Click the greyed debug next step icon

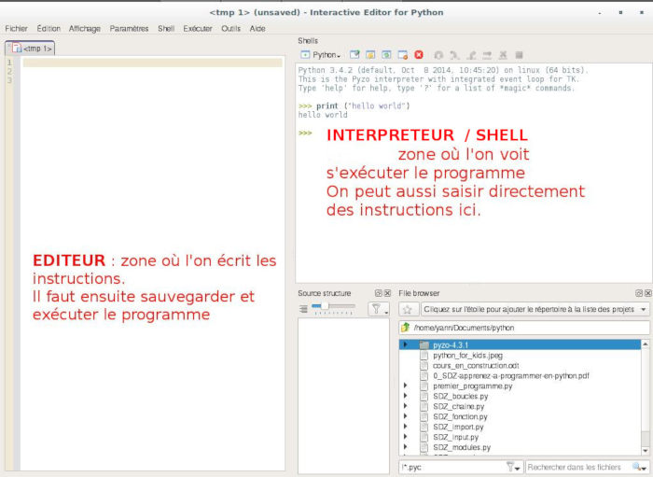coord(455,54)
